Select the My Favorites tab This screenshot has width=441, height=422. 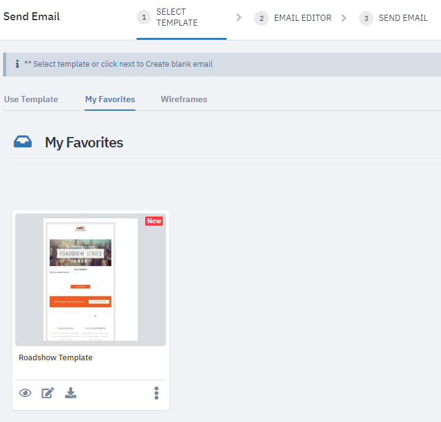(x=110, y=100)
